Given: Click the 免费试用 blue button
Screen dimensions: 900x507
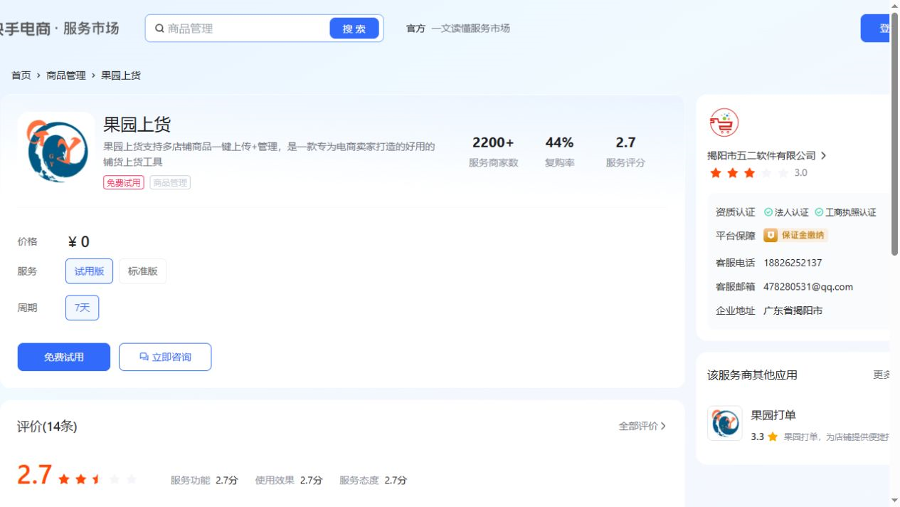Looking at the screenshot, I should [64, 357].
